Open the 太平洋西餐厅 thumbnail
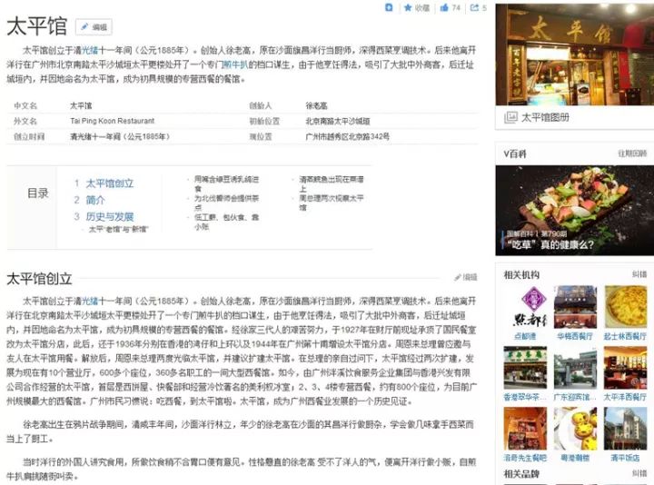This screenshot has height=485, width=654. [625, 368]
